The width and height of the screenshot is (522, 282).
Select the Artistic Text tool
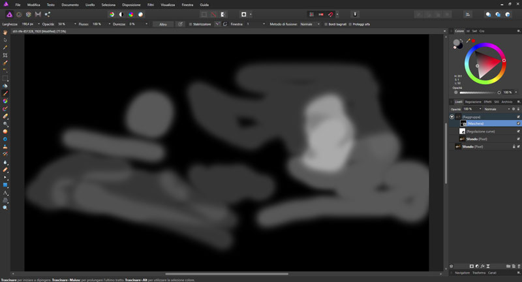pyautogui.click(x=5, y=193)
